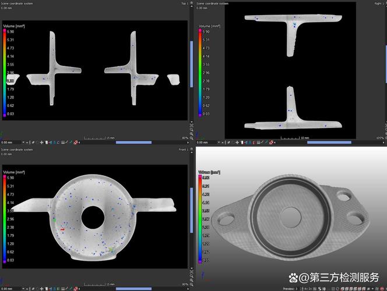
Task: Click red crossed-circle icon in Right view toolbar
Action: pos(271,142)
